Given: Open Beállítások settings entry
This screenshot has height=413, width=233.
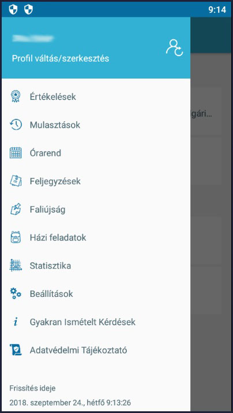Looking at the screenshot, I should tap(96, 294).
